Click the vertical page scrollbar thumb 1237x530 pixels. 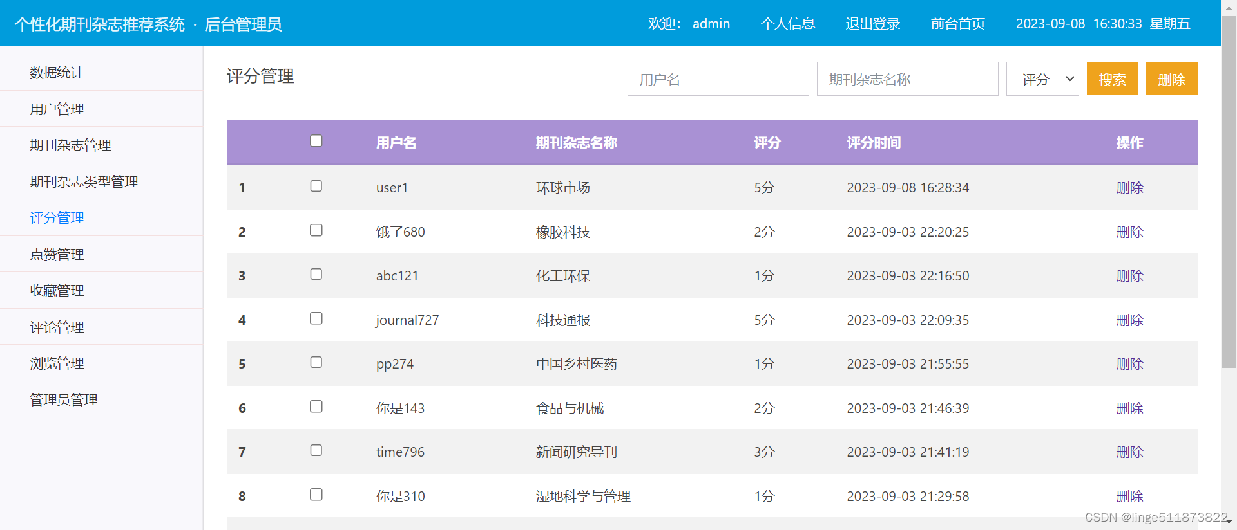[1229, 193]
